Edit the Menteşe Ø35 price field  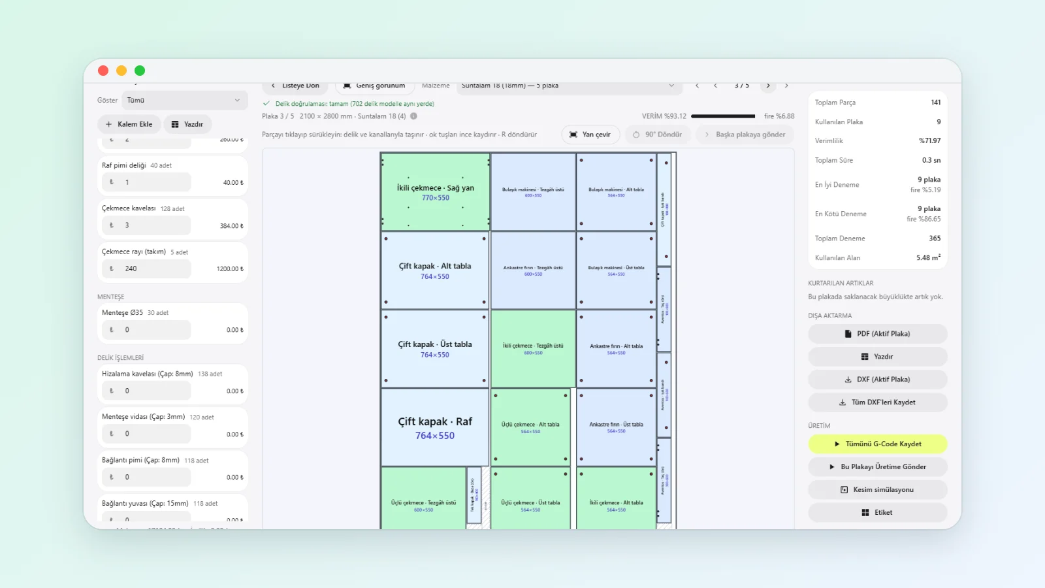coord(146,330)
